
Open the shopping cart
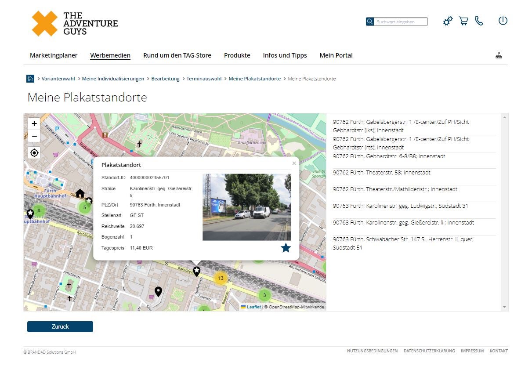pyautogui.click(x=463, y=21)
